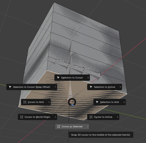
Task: Click the cursor icon beside Cursor to Active
Action: [91, 117]
